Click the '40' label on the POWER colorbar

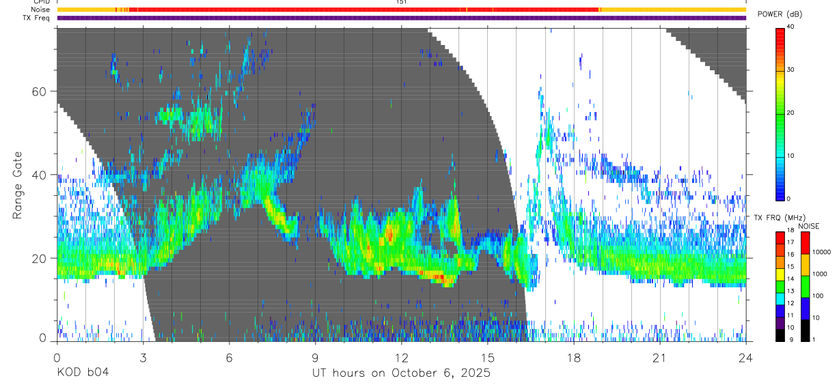(x=790, y=27)
